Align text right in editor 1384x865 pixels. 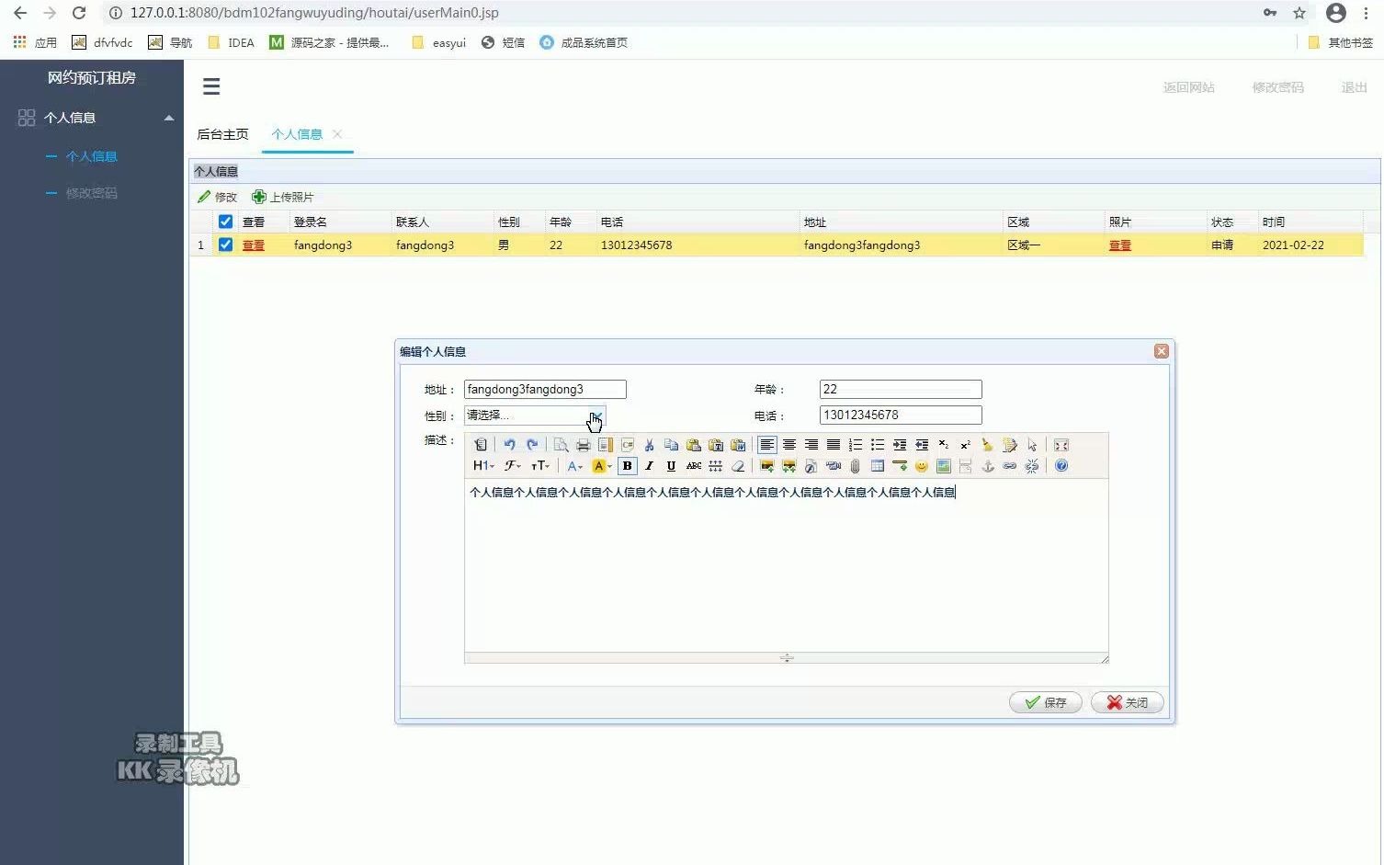coord(811,445)
